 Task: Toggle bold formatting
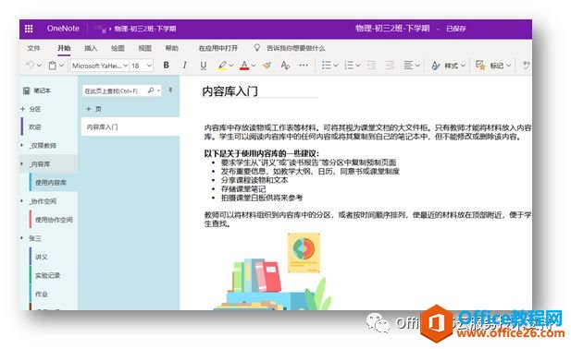click(166, 65)
